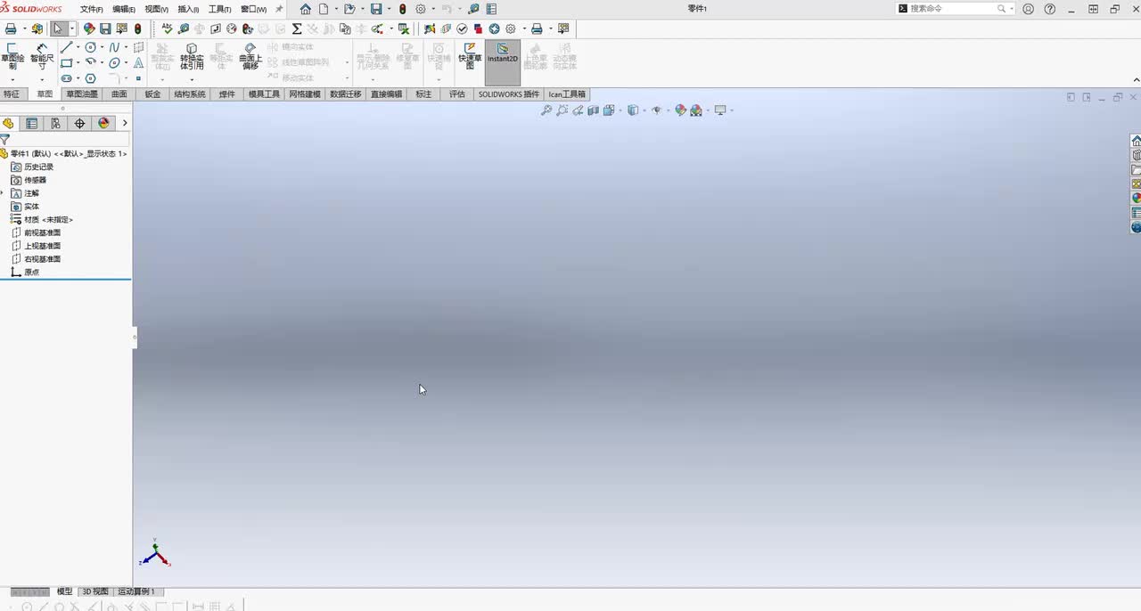Pick the ellipse sketch tool

[x=114, y=63]
